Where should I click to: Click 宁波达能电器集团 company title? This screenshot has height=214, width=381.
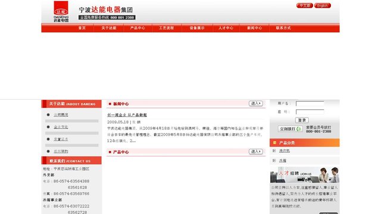(x=106, y=10)
